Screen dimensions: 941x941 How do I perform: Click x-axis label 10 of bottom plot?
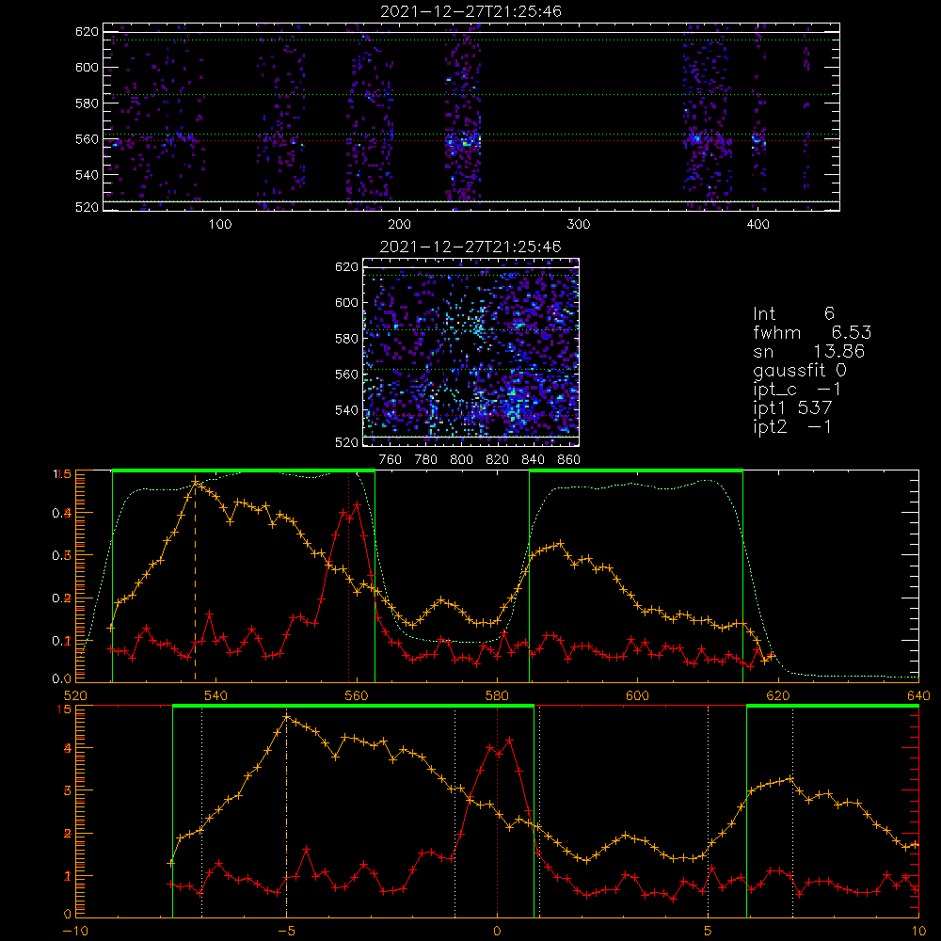coord(918,932)
